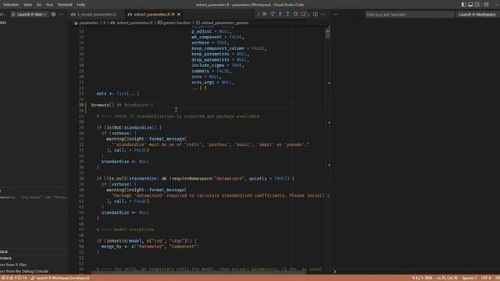Open Launch R-Workspace configuration dropdown
This screenshot has height=281, width=500.
click(x=30, y=14)
